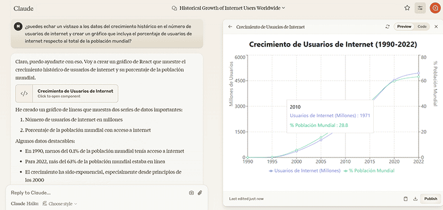The width and height of the screenshot is (443, 210).
Task: Click the Choose style icon
Action: 45,203
